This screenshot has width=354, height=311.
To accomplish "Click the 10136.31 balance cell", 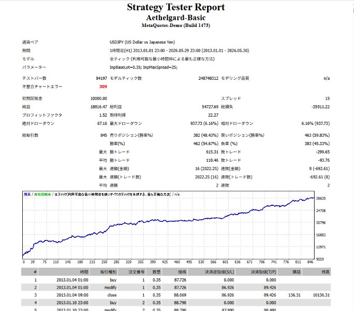I will pos(321,295).
